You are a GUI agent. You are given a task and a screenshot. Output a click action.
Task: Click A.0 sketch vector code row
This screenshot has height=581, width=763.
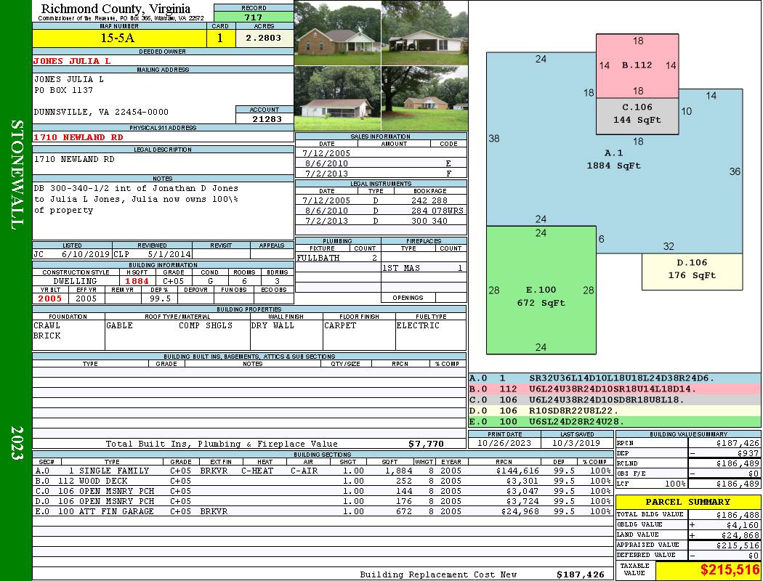[615, 378]
